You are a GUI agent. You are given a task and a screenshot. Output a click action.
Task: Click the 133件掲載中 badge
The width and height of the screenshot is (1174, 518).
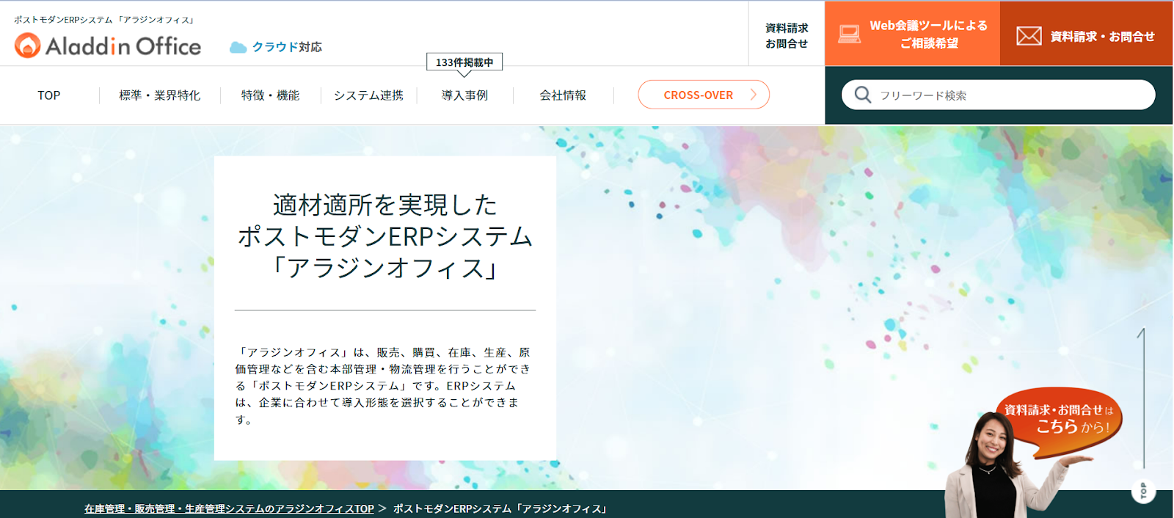(464, 62)
